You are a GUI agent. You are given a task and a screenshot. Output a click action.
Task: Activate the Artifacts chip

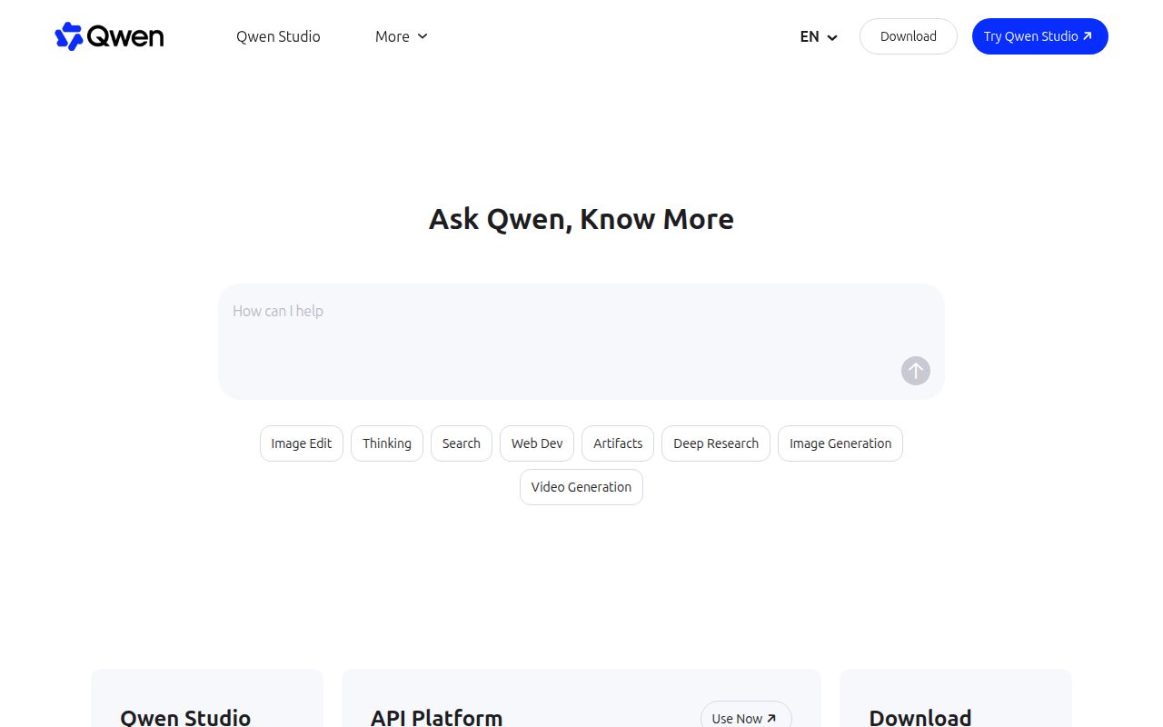click(618, 443)
